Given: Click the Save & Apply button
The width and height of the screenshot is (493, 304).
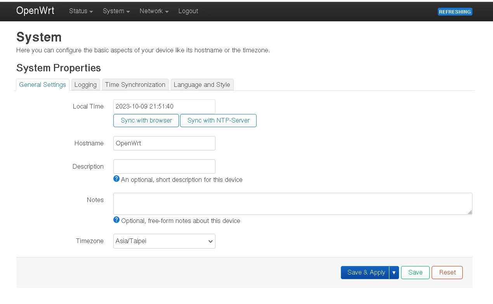Looking at the screenshot, I should pyautogui.click(x=365, y=273).
